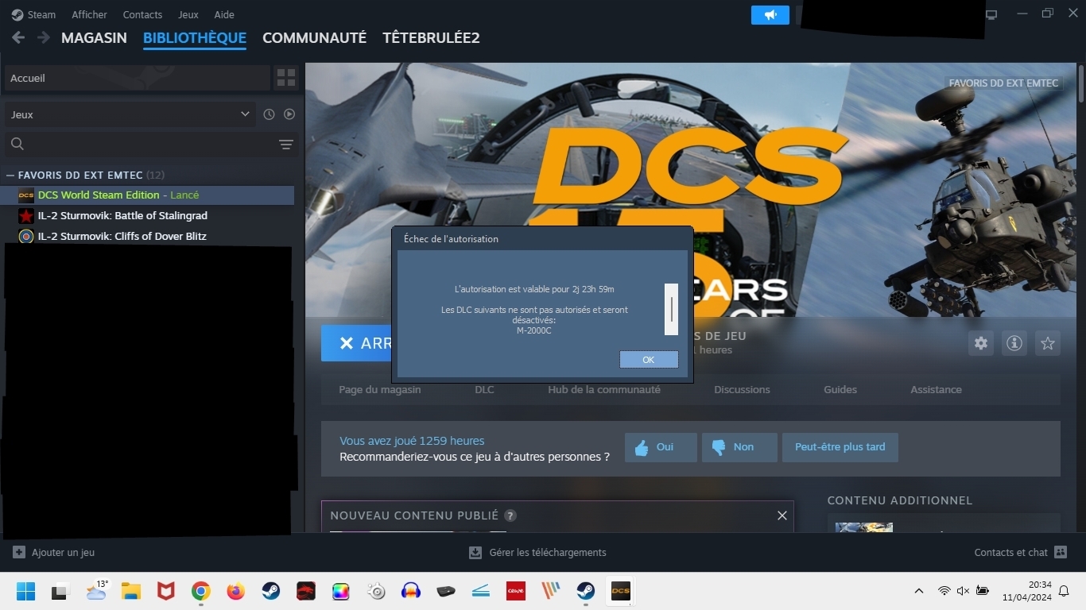Screen dimensions: 1086x610
Task: Open McAfee from the taskbar
Action: (x=165, y=591)
